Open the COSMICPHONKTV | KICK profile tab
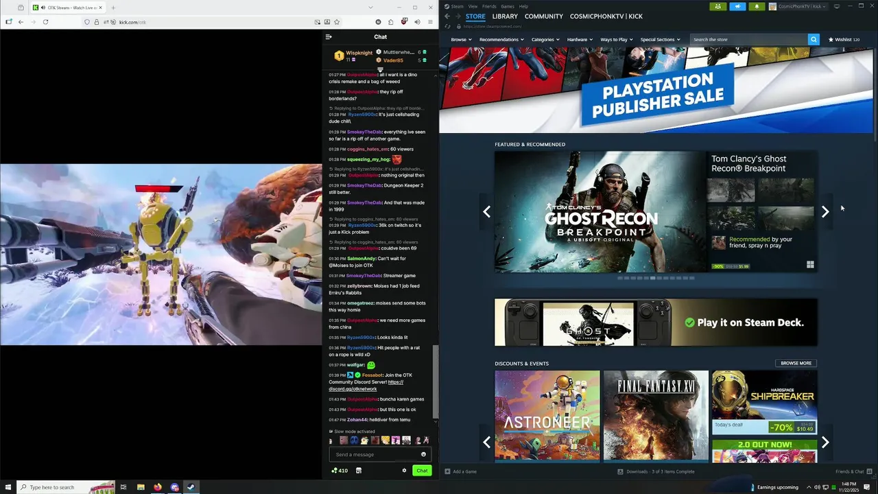Screen dimensions: 878x494 606,16
